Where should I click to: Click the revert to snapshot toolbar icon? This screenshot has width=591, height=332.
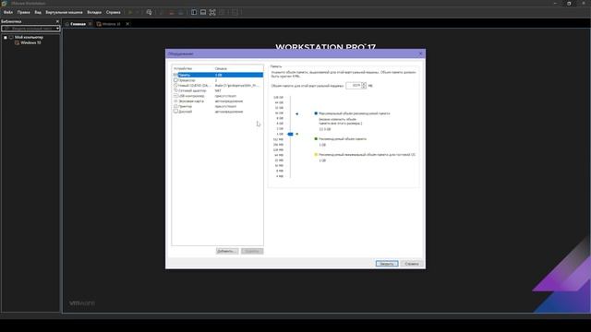(171, 12)
